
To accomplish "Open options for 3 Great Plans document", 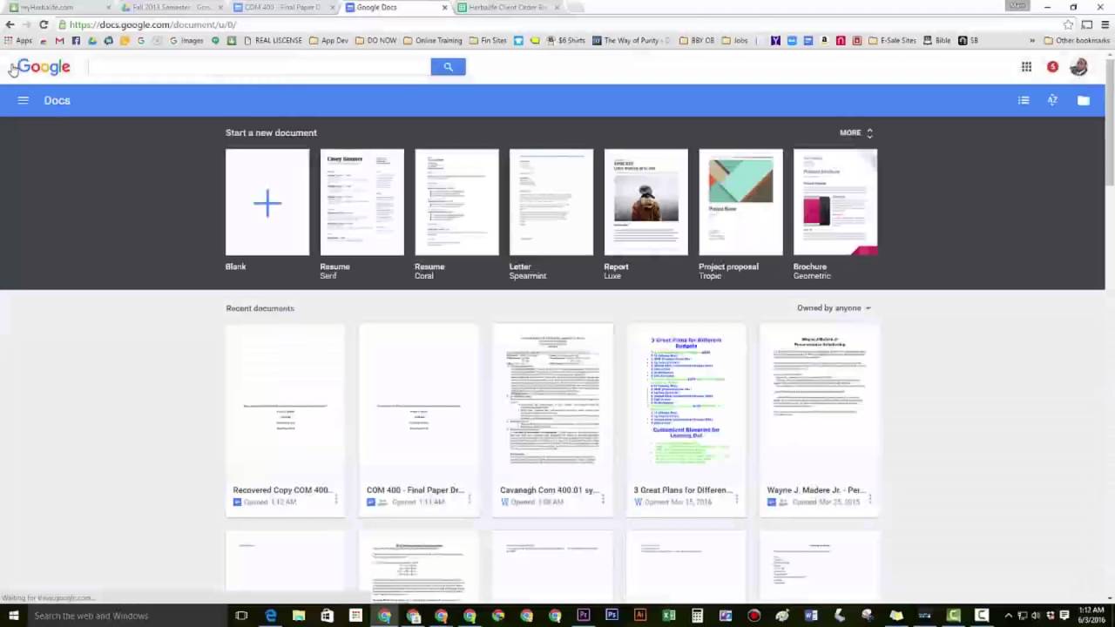I will [736, 500].
